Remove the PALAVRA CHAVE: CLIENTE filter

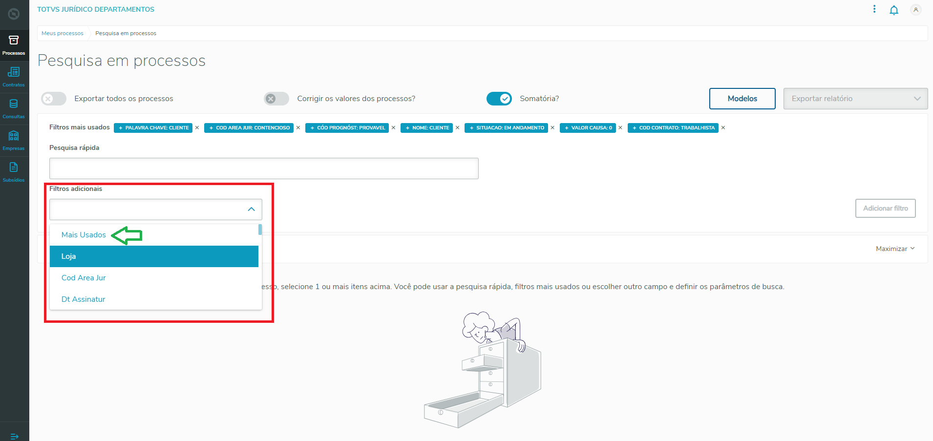pos(197,128)
